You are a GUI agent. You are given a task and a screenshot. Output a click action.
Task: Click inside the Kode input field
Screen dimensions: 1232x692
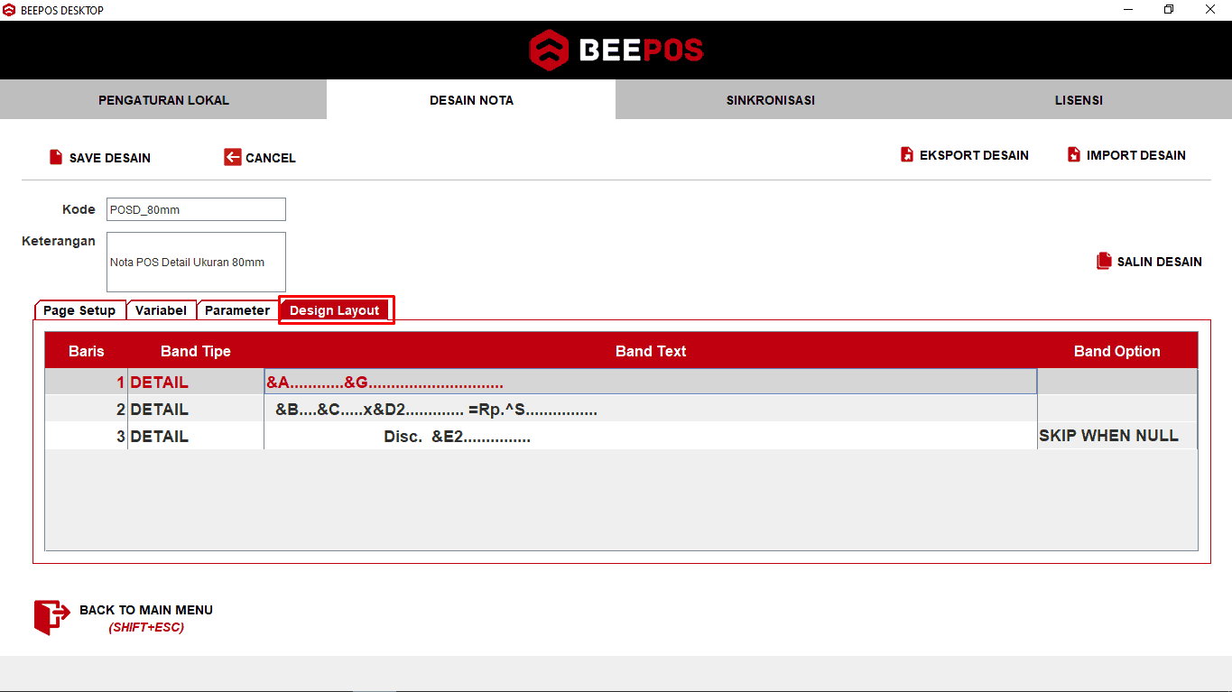click(x=196, y=209)
